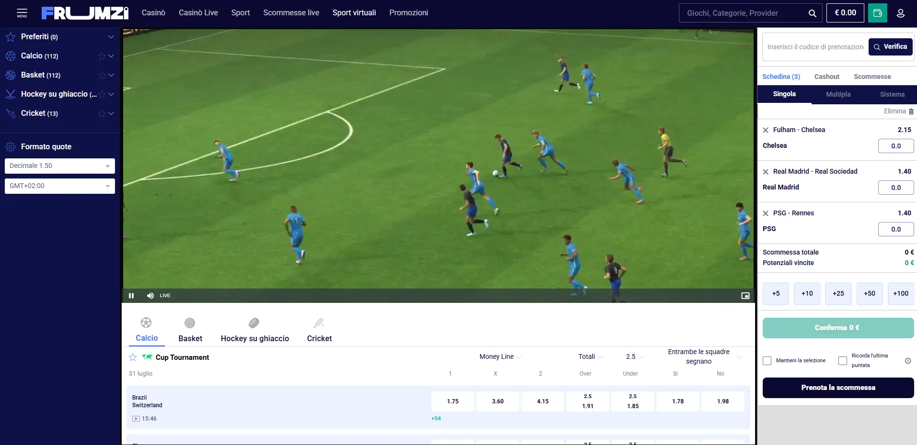The height and width of the screenshot is (445, 917).
Task: Click Elimina trash icon to clear slip
Action: [x=911, y=111]
